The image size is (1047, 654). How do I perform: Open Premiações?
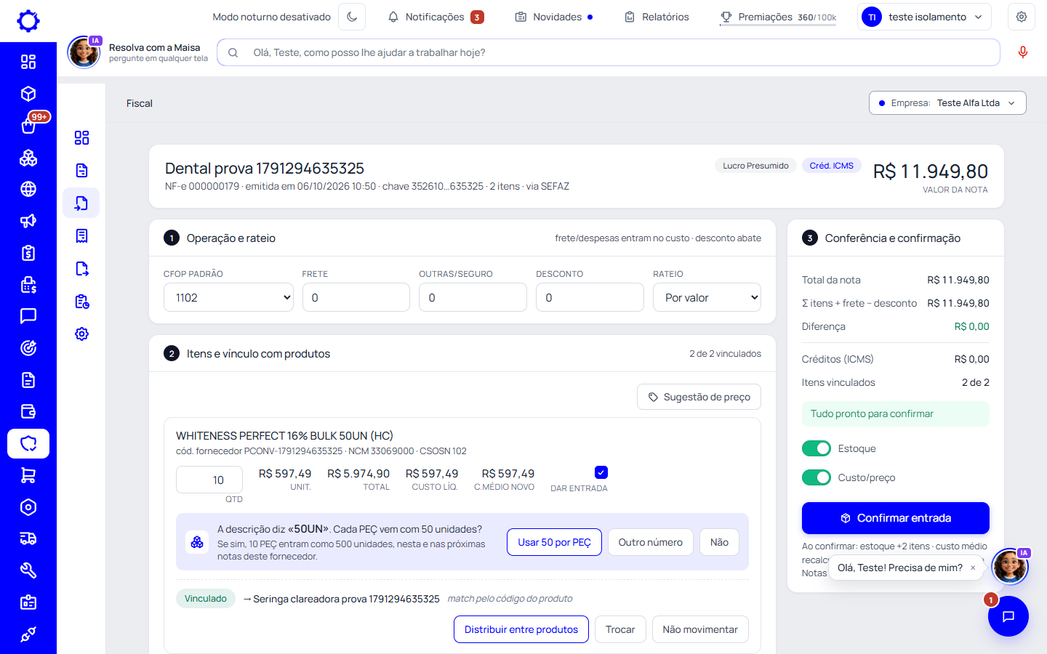[x=778, y=17]
